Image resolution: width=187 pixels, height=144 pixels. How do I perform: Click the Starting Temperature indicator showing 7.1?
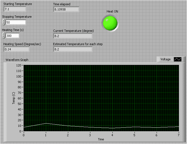[x=14, y=9]
